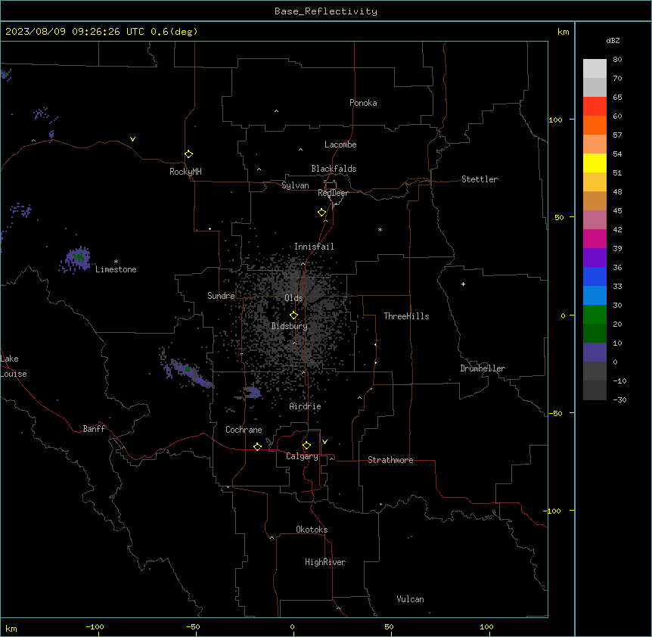Screen dimensions: 652x637
Task: Click the dBZ legend heading
Action: (x=613, y=40)
